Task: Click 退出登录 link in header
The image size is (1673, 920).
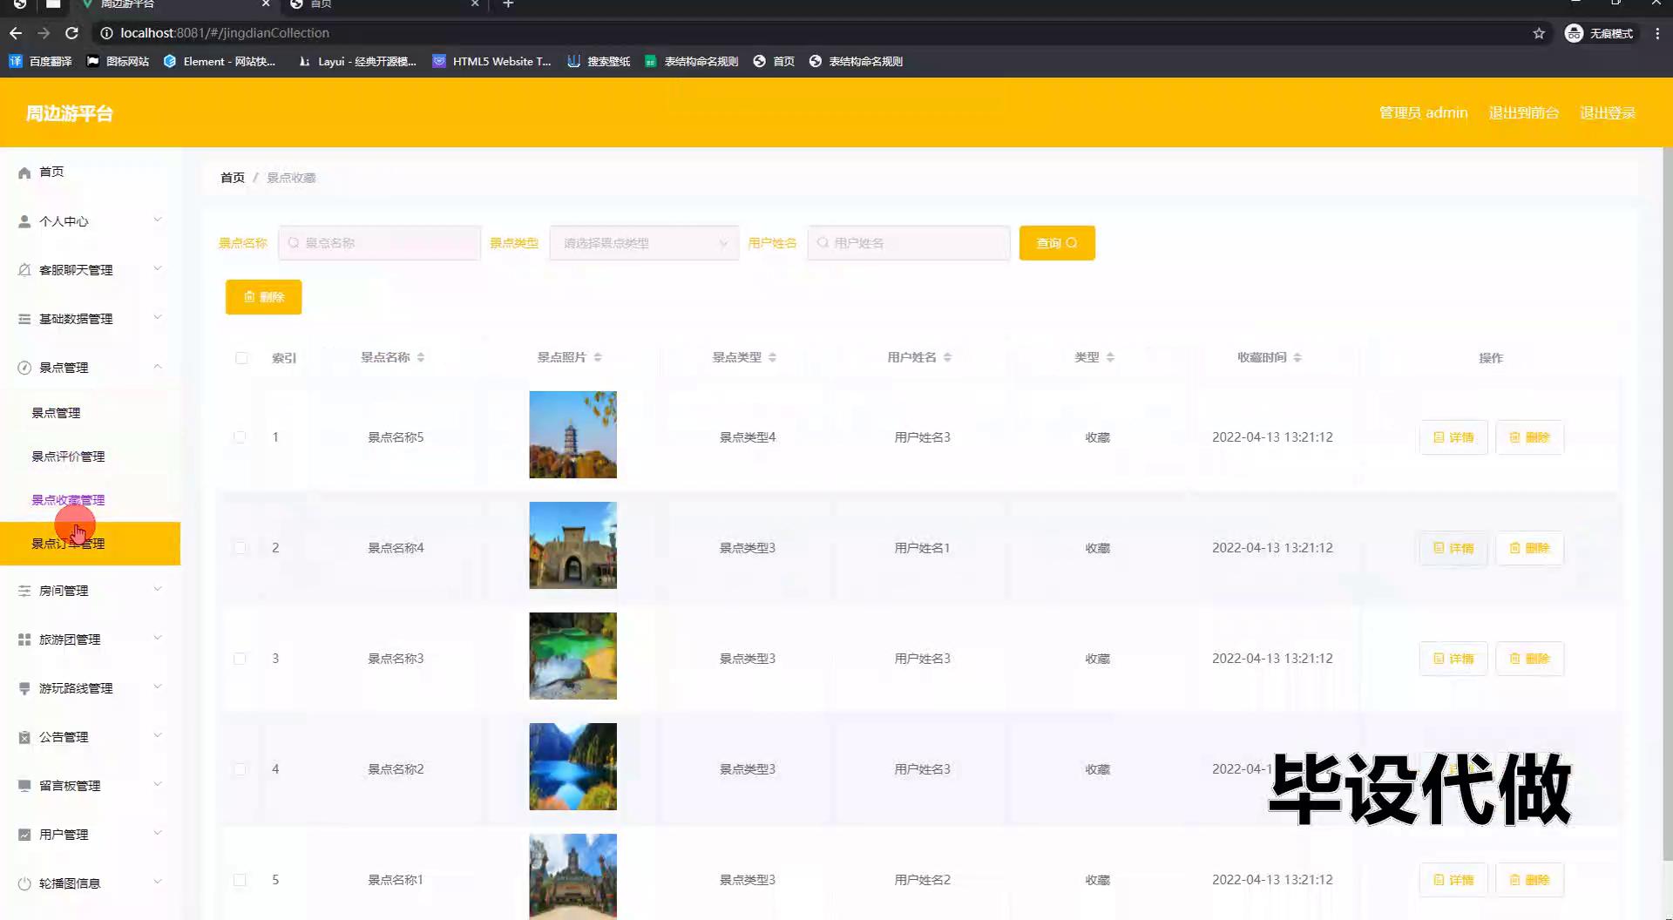Action: click(x=1607, y=113)
